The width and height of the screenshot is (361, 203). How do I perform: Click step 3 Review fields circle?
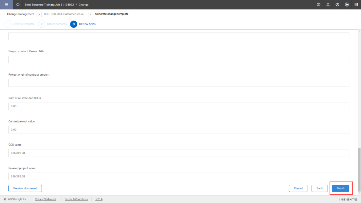click(74, 24)
